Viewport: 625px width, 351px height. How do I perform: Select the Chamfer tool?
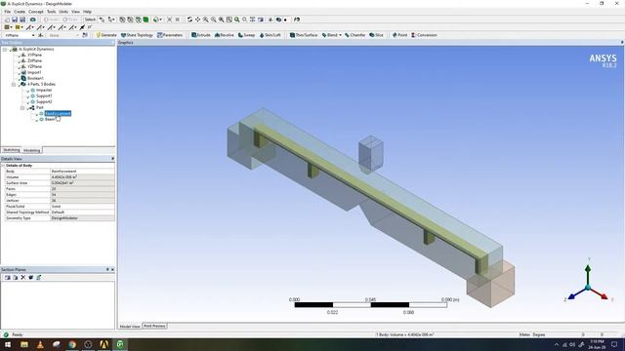click(355, 35)
